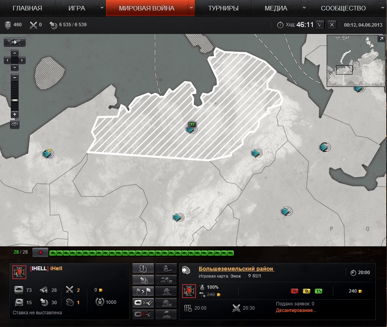Click the green 15 chips badge in the province panel
The image size is (387, 327).
click(x=319, y=291)
